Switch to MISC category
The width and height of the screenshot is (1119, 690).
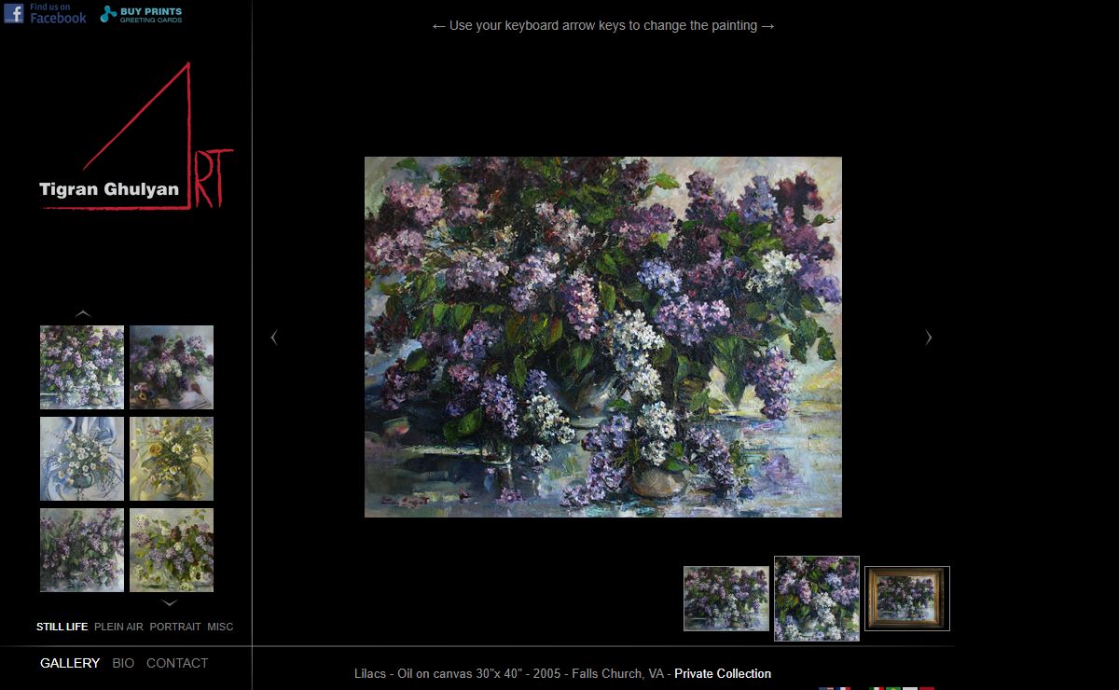[x=220, y=627]
